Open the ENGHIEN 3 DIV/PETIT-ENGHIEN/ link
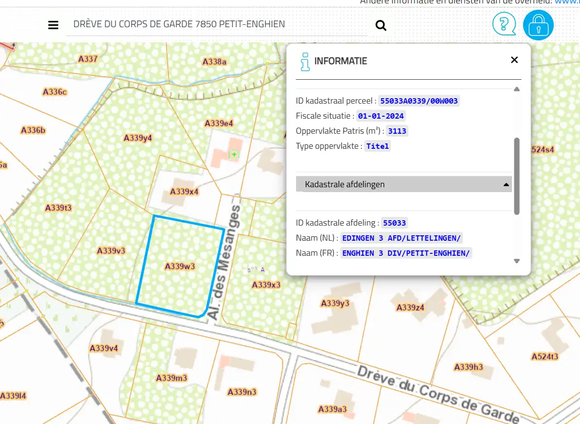Screen dimensions: 580x424 click(x=406, y=253)
